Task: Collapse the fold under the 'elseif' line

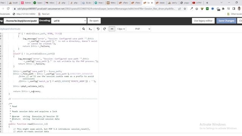Action: (x=2, y=56)
